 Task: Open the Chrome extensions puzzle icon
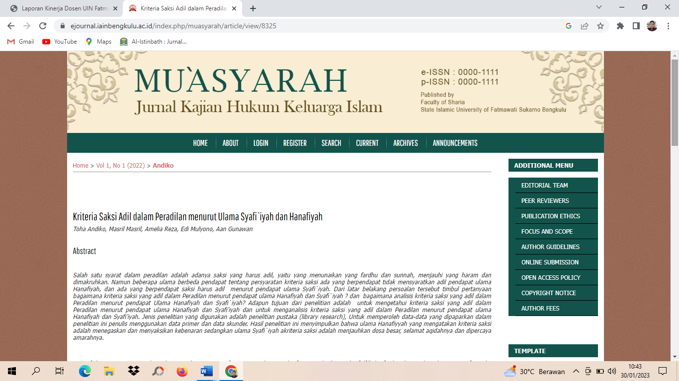(x=620, y=26)
